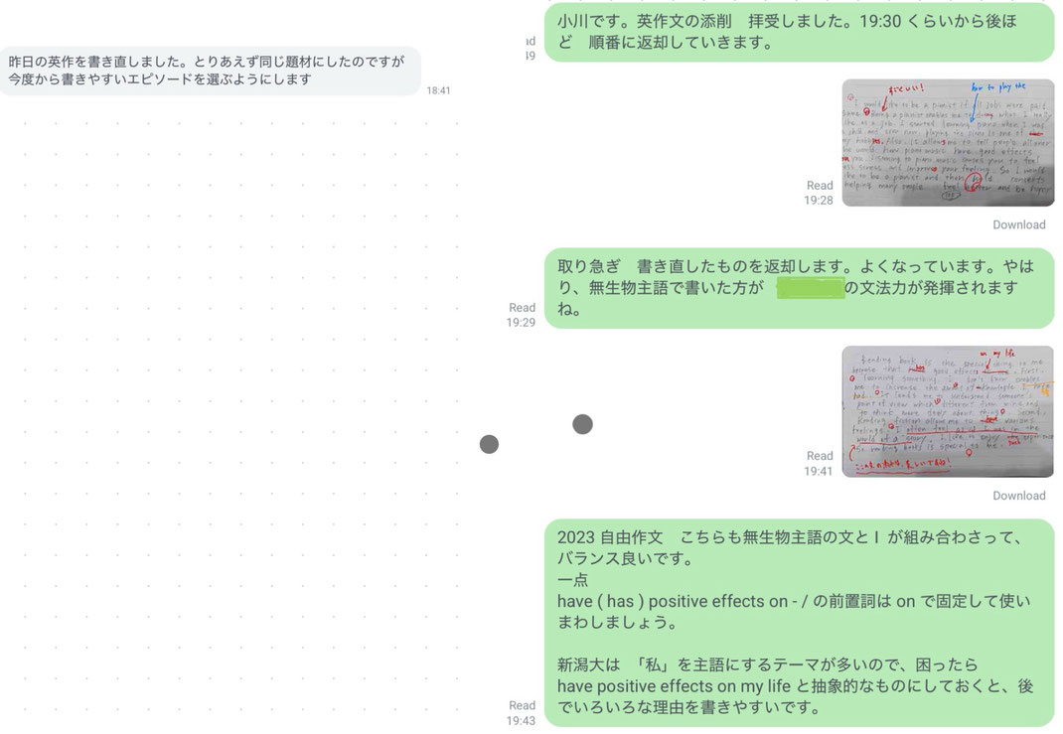The height and width of the screenshot is (734, 1063).
Task: Select the 2023 自由作文 message bubble
Action: point(800,623)
